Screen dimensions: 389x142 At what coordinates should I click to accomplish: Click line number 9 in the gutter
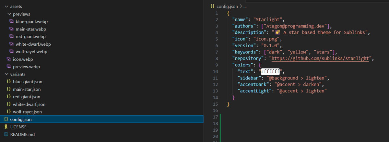(x=216, y=65)
